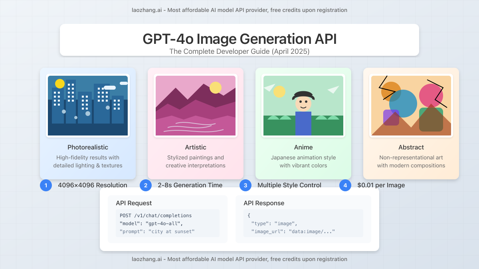
Task: Click the "Abstract" card heading
Action: 411,147
